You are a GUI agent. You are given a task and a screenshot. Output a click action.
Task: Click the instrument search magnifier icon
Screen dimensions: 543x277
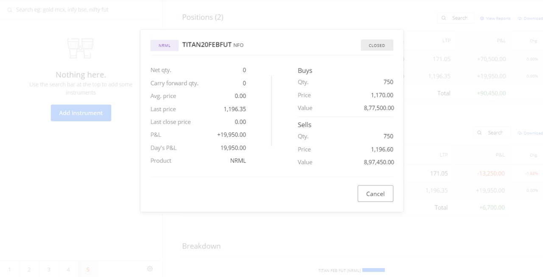coord(9,10)
